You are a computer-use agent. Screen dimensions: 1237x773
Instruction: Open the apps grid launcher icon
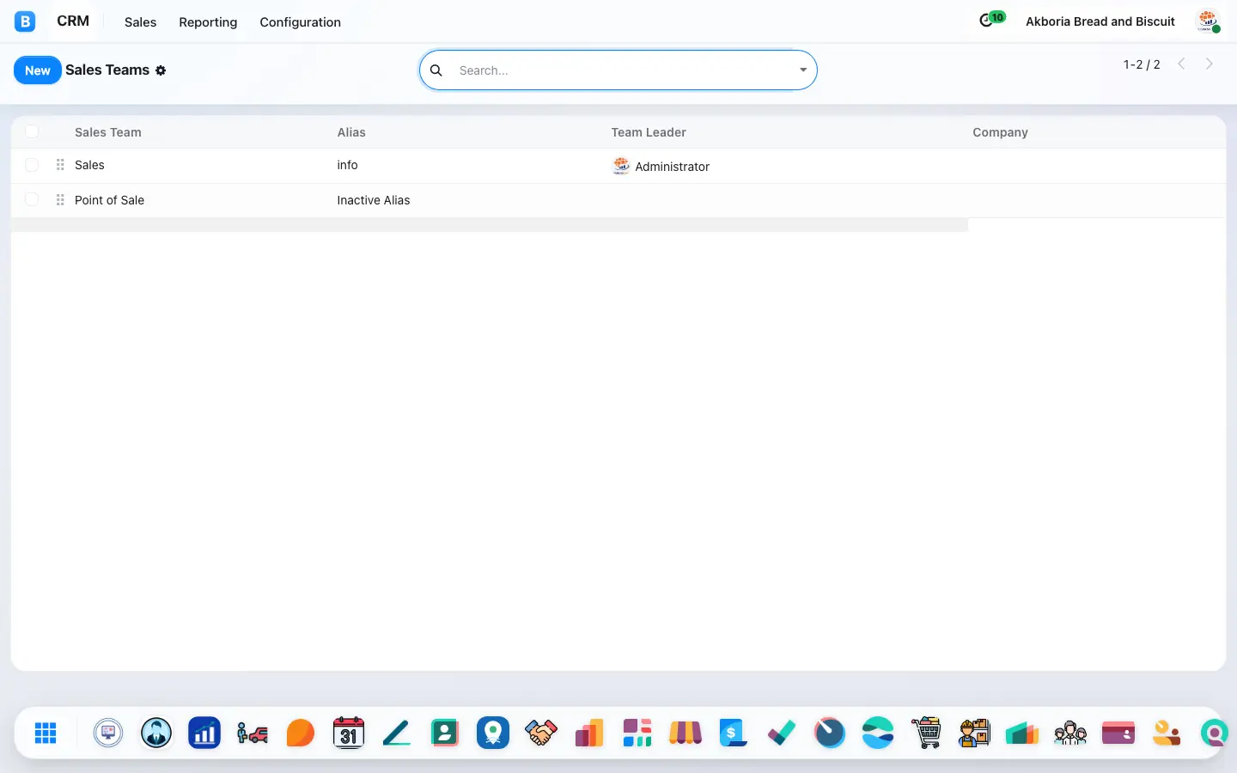coord(46,733)
